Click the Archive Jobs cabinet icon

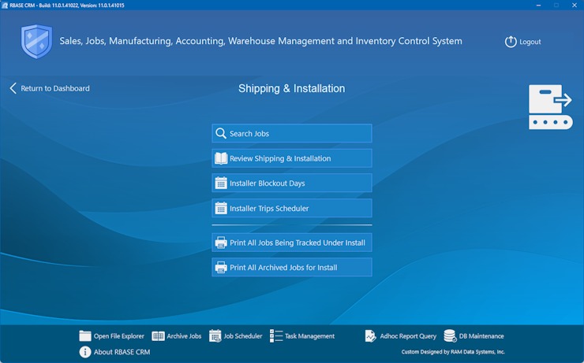(158, 336)
